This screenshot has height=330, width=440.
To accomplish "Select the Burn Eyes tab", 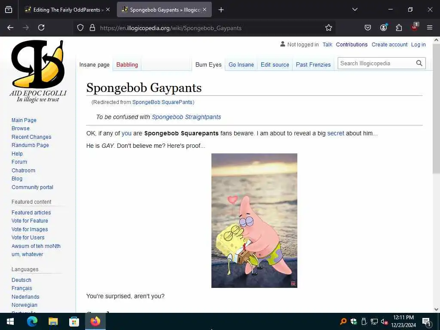I will 208,65.
